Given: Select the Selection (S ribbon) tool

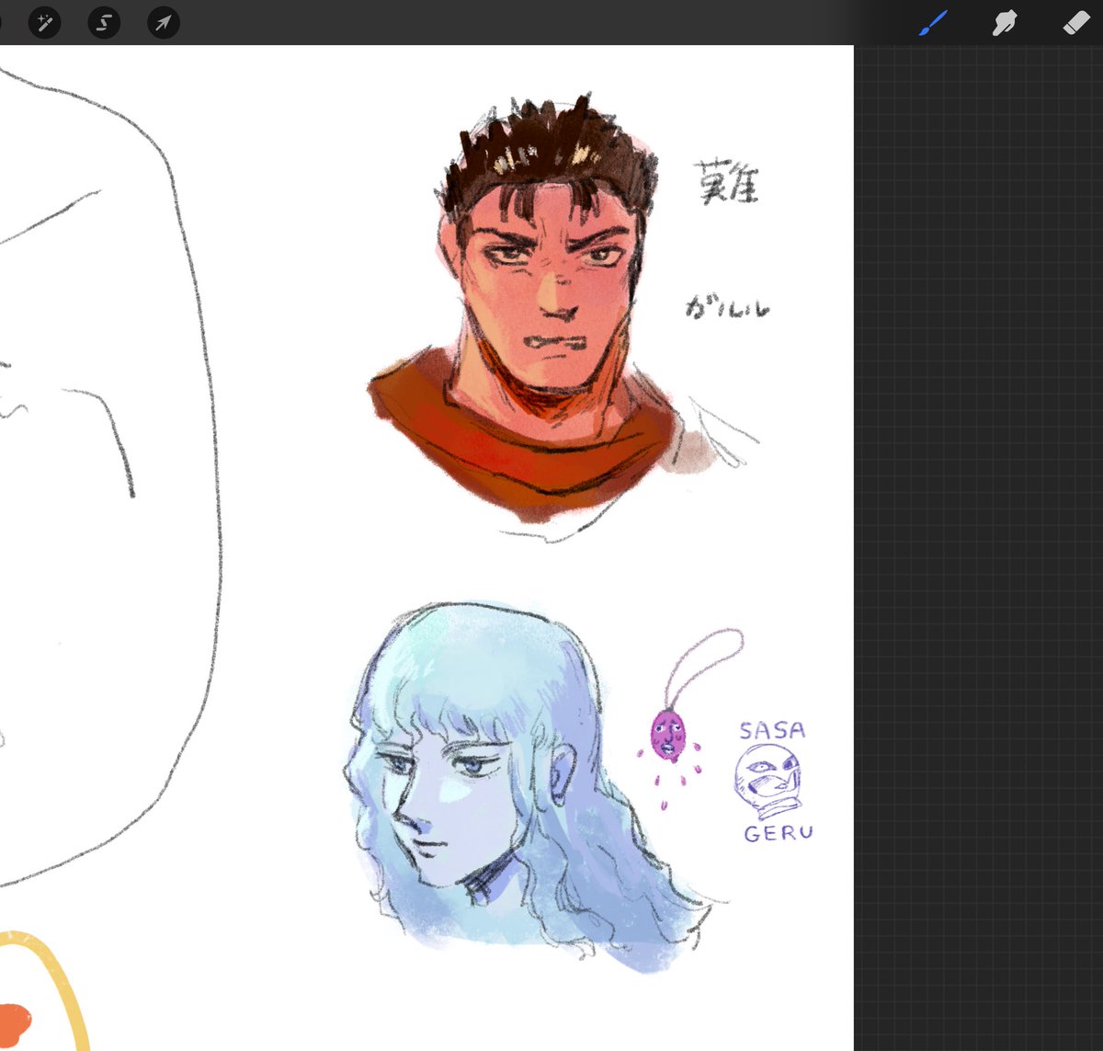Looking at the screenshot, I should click(104, 22).
